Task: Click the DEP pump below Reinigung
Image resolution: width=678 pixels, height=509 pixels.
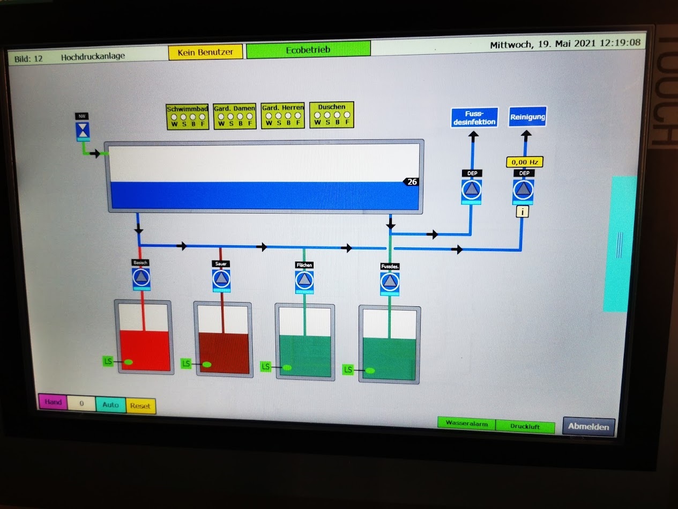Action: click(x=523, y=190)
